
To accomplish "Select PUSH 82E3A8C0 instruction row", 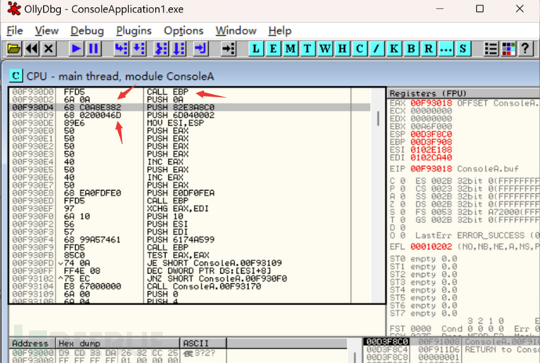I will 189,107.
